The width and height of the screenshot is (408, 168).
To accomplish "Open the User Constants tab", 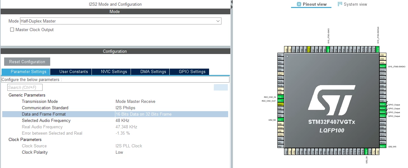I will (x=71, y=72).
